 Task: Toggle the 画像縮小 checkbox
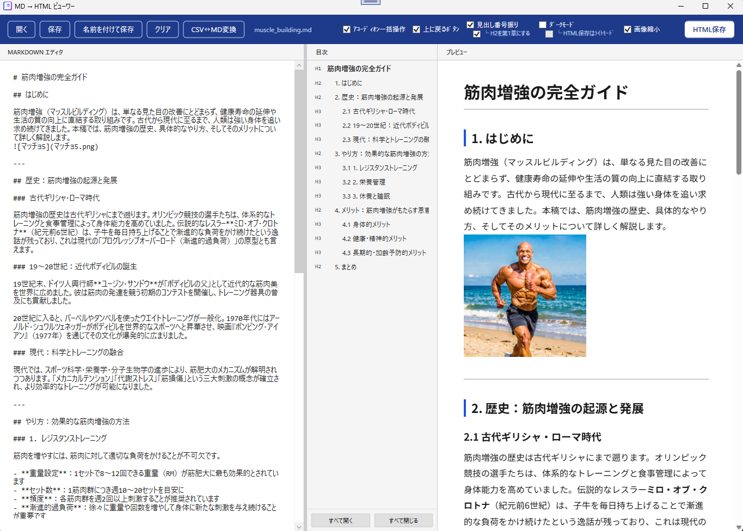click(x=628, y=29)
